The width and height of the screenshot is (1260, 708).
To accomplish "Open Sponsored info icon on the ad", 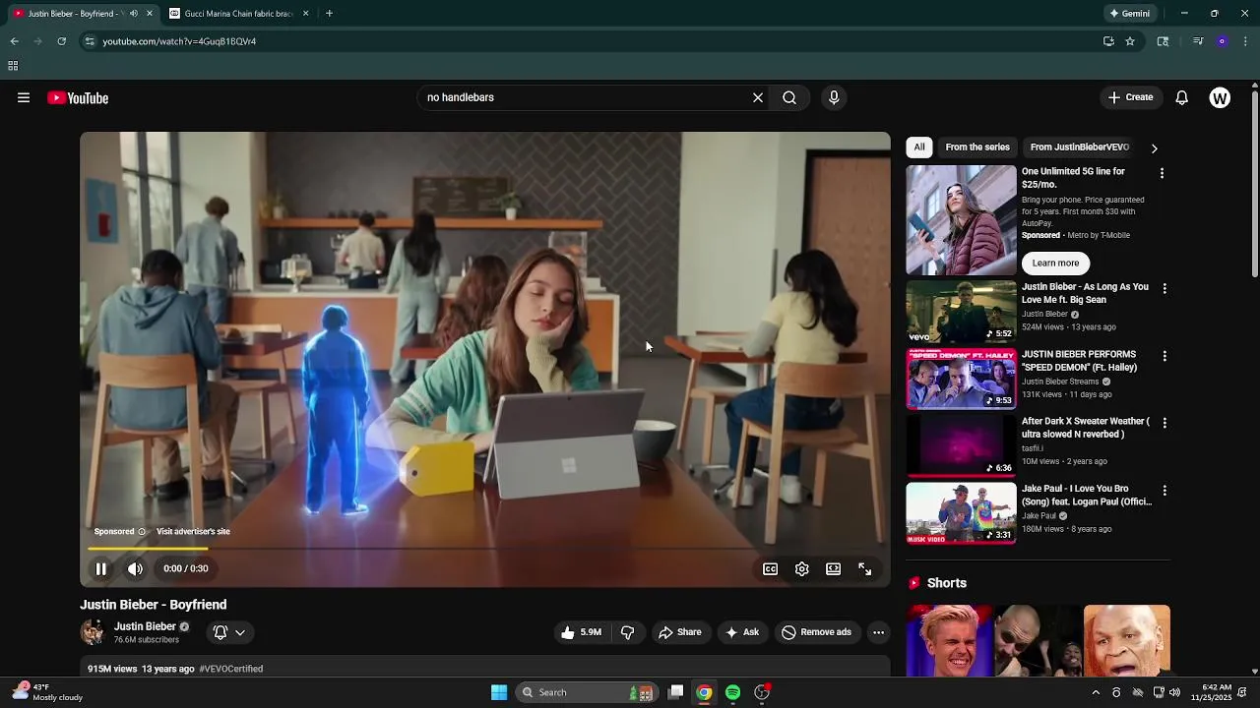I will coord(142,532).
